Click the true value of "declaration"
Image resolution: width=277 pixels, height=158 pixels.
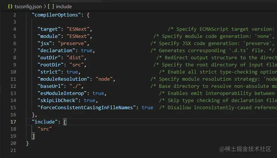[x=87, y=50]
